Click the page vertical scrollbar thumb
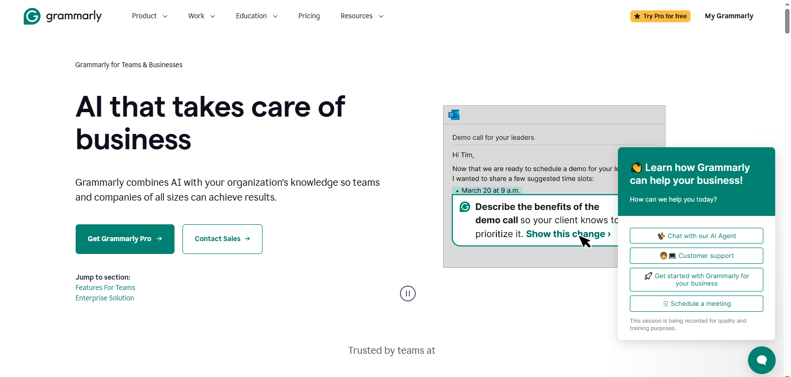The image size is (791, 377). [787, 21]
